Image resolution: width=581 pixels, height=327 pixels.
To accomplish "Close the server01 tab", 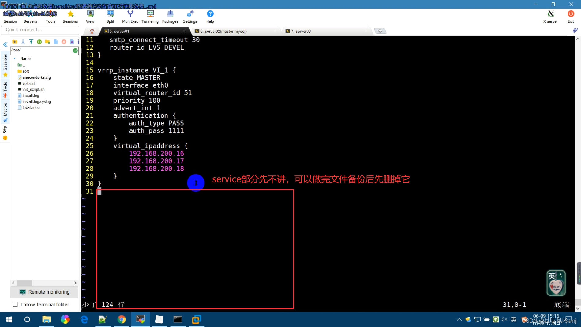I will [x=184, y=31].
